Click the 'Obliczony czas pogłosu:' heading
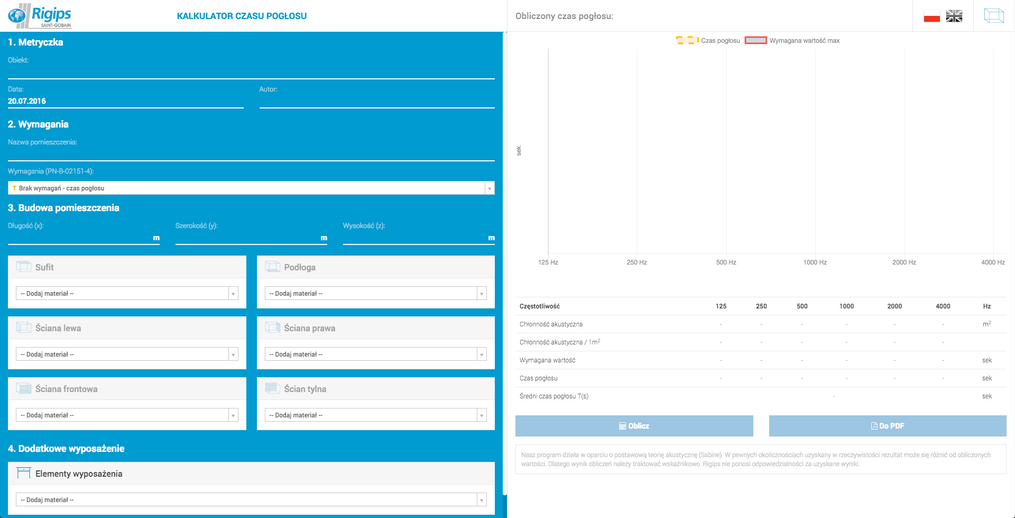Image resolution: width=1015 pixels, height=518 pixels. [564, 16]
